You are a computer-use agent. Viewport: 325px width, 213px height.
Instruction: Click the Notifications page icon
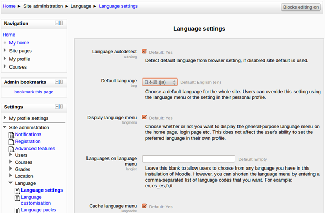12,135
